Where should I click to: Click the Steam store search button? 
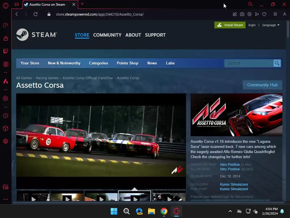pyautogui.click(x=277, y=63)
